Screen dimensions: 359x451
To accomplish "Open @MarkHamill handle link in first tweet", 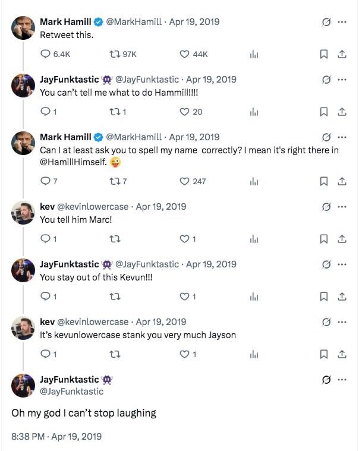I will tap(135, 22).
